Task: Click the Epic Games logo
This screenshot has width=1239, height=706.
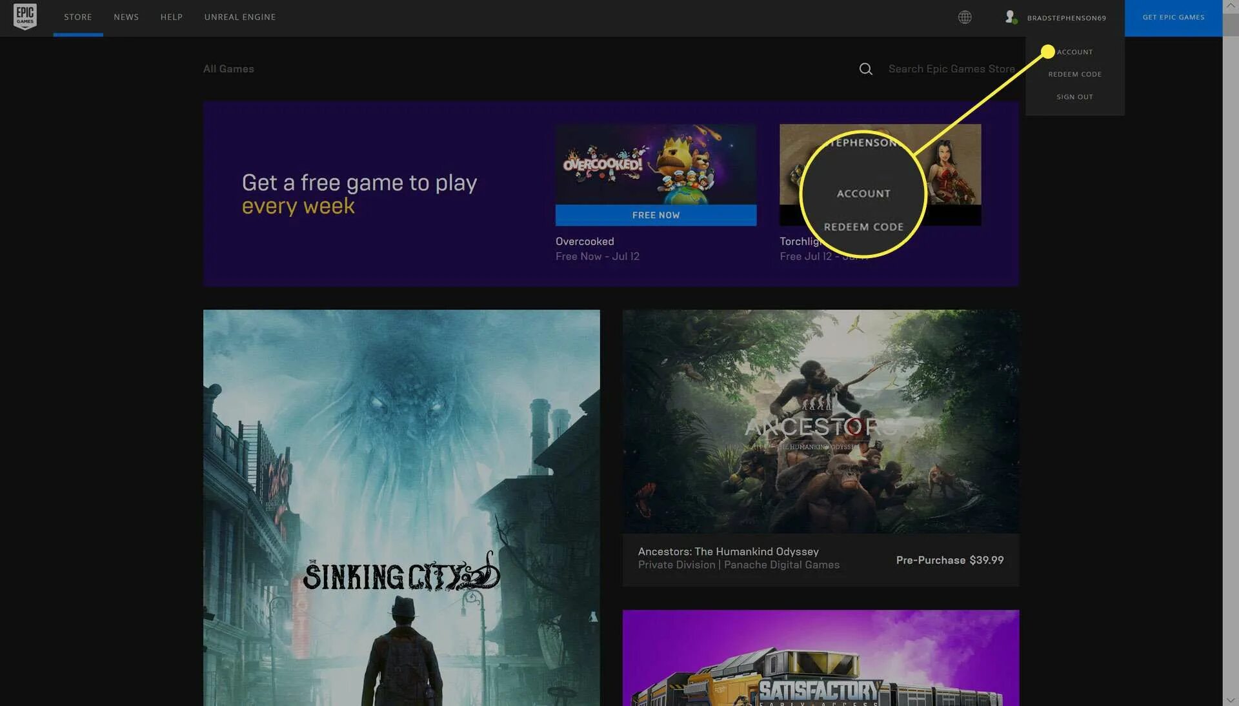Action: [x=25, y=17]
